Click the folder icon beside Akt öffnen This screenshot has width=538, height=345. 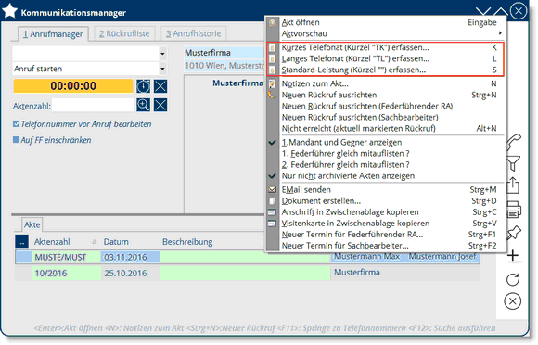coord(272,22)
